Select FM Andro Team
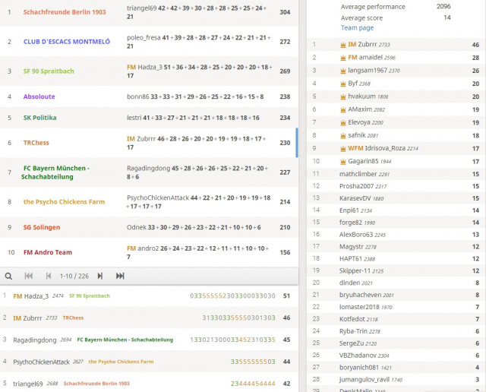 (x=48, y=252)
